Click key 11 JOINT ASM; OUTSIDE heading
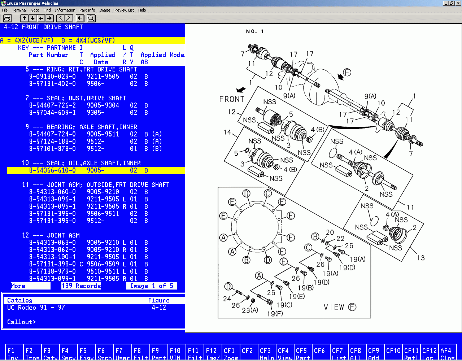The width and height of the screenshot is (462, 361). (x=96, y=185)
